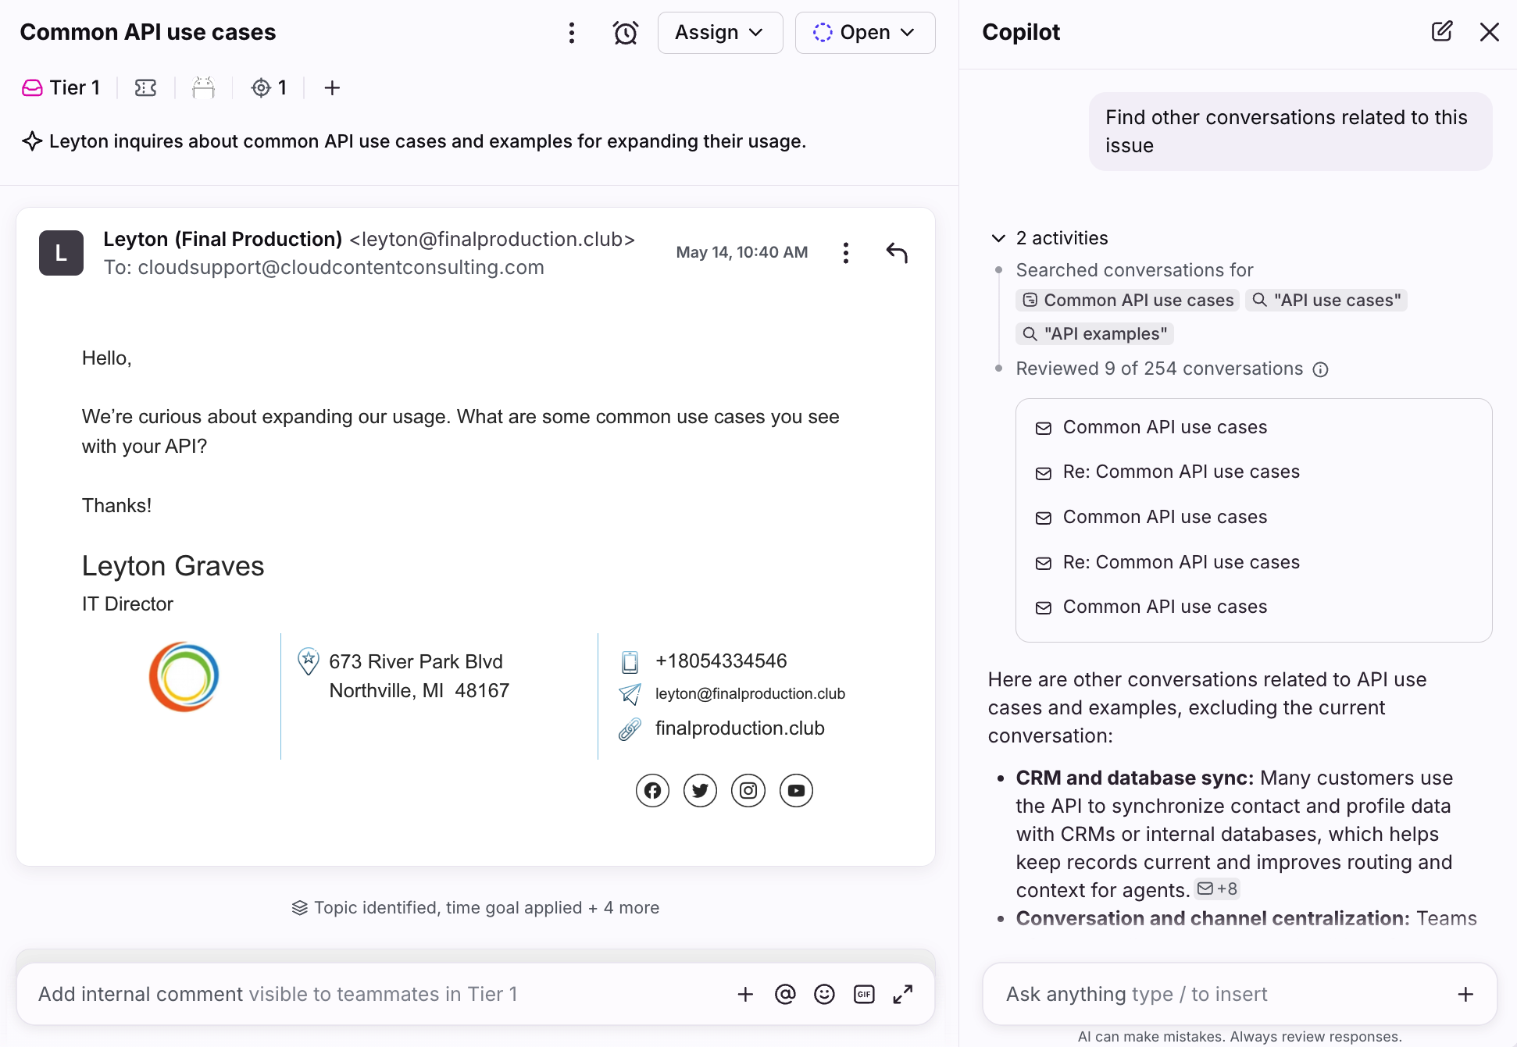Viewport: 1517px width, 1047px height.
Task: Click info icon beside Reviewed 9 of 254
Action: tap(1320, 369)
